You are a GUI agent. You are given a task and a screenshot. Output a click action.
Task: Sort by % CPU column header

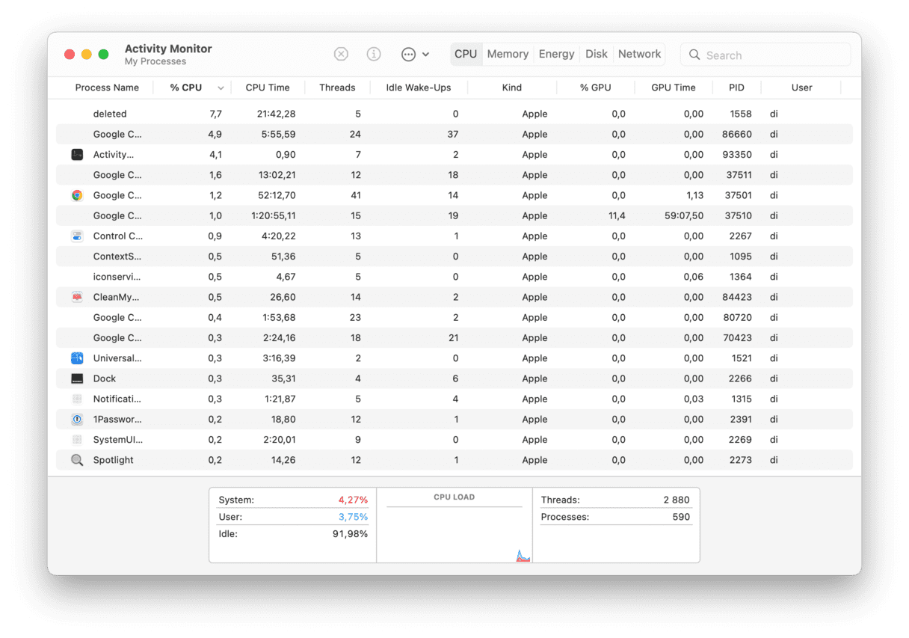coord(186,88)
